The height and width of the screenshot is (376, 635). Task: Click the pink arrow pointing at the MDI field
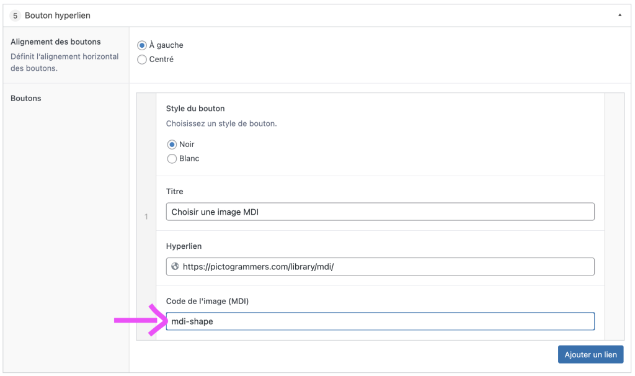pos(140,320)
